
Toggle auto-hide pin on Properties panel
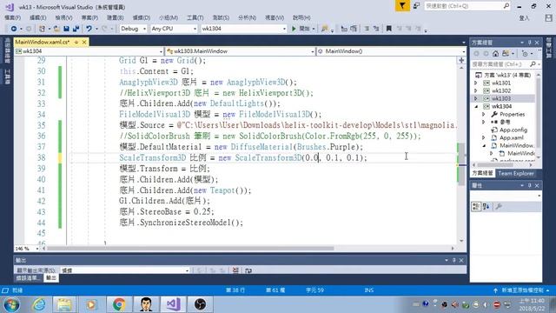tap(530, 185)
